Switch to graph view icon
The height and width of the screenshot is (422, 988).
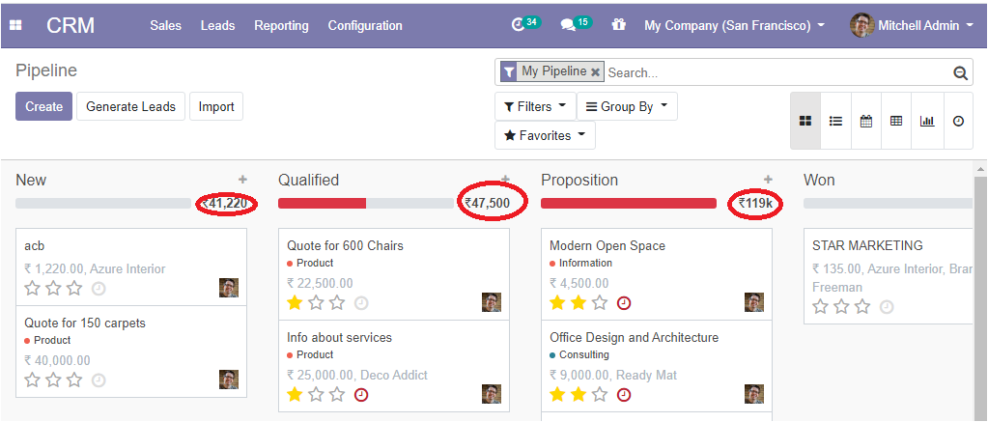pyautogui.click(x=927, y=121)
